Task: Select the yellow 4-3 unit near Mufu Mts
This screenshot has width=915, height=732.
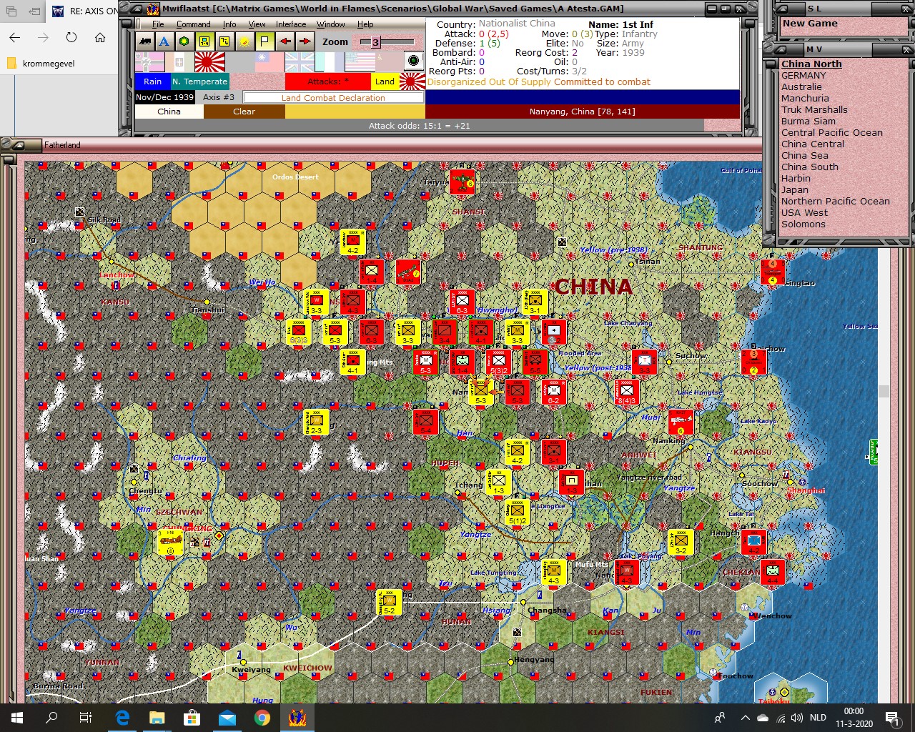Action: pos(553,572)
